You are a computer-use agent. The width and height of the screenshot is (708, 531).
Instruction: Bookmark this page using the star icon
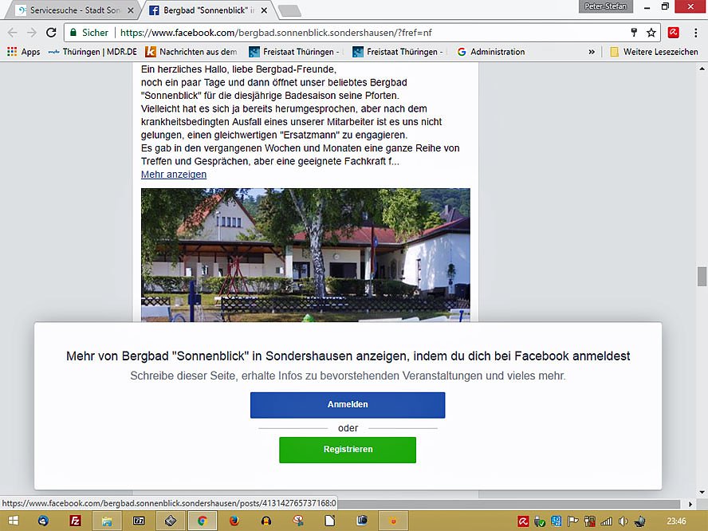tap(651, 33)
